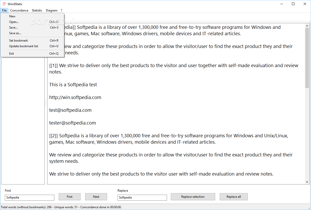Open the File menu
This screenshot has height=210, width=311.
coord(4,10)
